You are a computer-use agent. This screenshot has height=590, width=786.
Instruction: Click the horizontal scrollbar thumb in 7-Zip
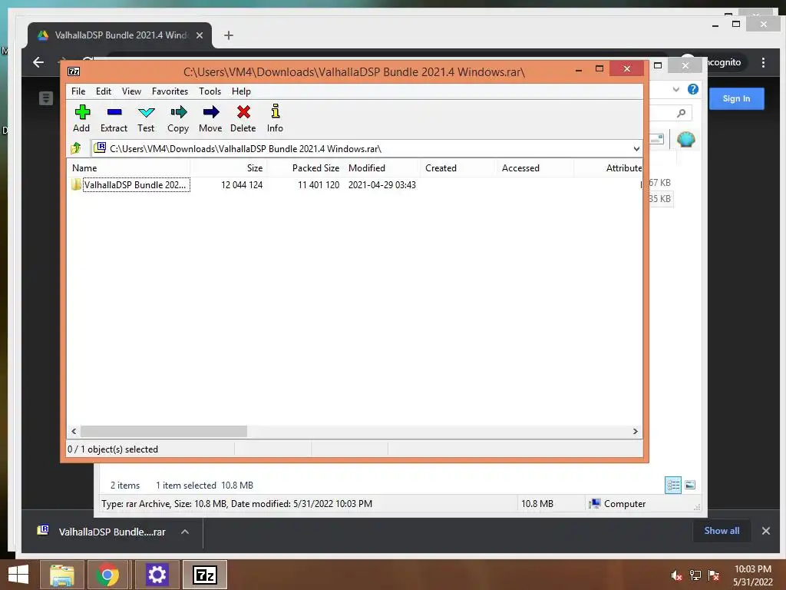pyautogui.click(x=164, y=431)
